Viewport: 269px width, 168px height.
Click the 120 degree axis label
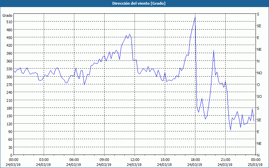click(9, 124)
